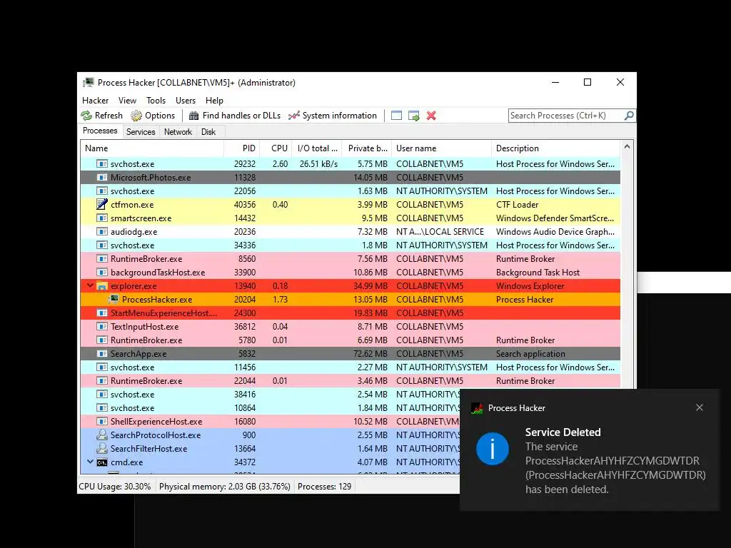Click the SearchFilterHost.exe icon
This screenshot has height=548, width=731.
[x=102, y=448]
